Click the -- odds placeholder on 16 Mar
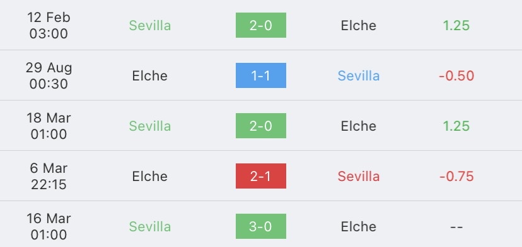 456,227
